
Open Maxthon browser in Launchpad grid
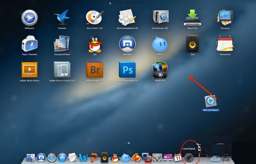tap(127, 44)
